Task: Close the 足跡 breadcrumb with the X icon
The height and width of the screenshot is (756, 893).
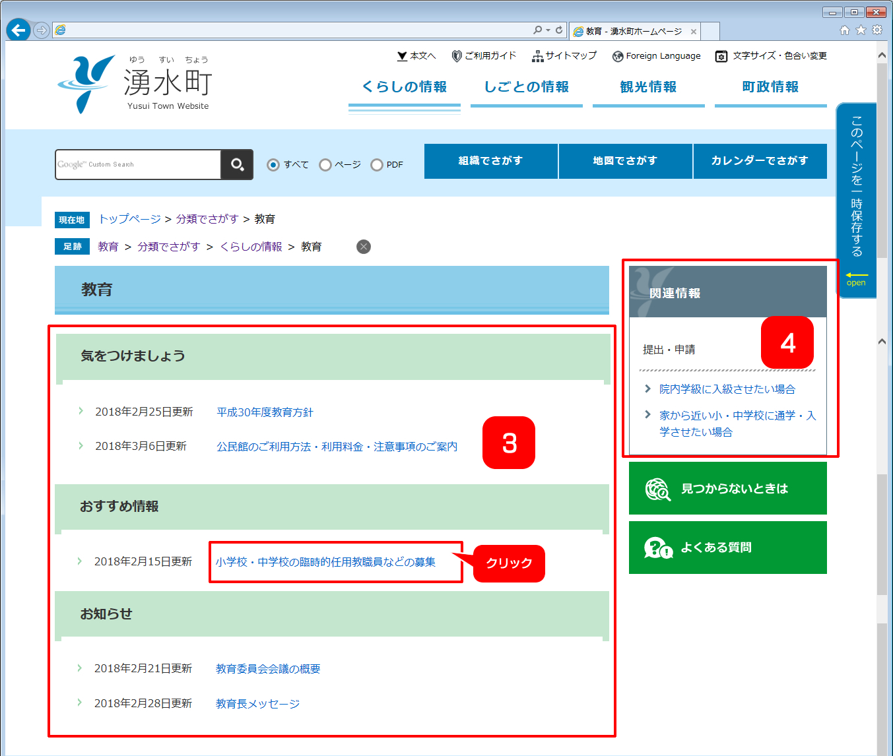Action: [x=364, y=247]
